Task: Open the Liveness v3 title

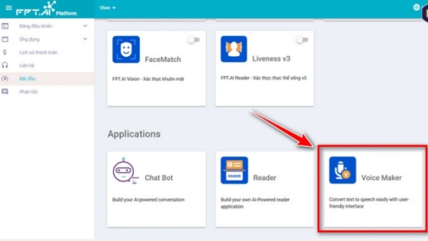Action: tap(271, 59)
